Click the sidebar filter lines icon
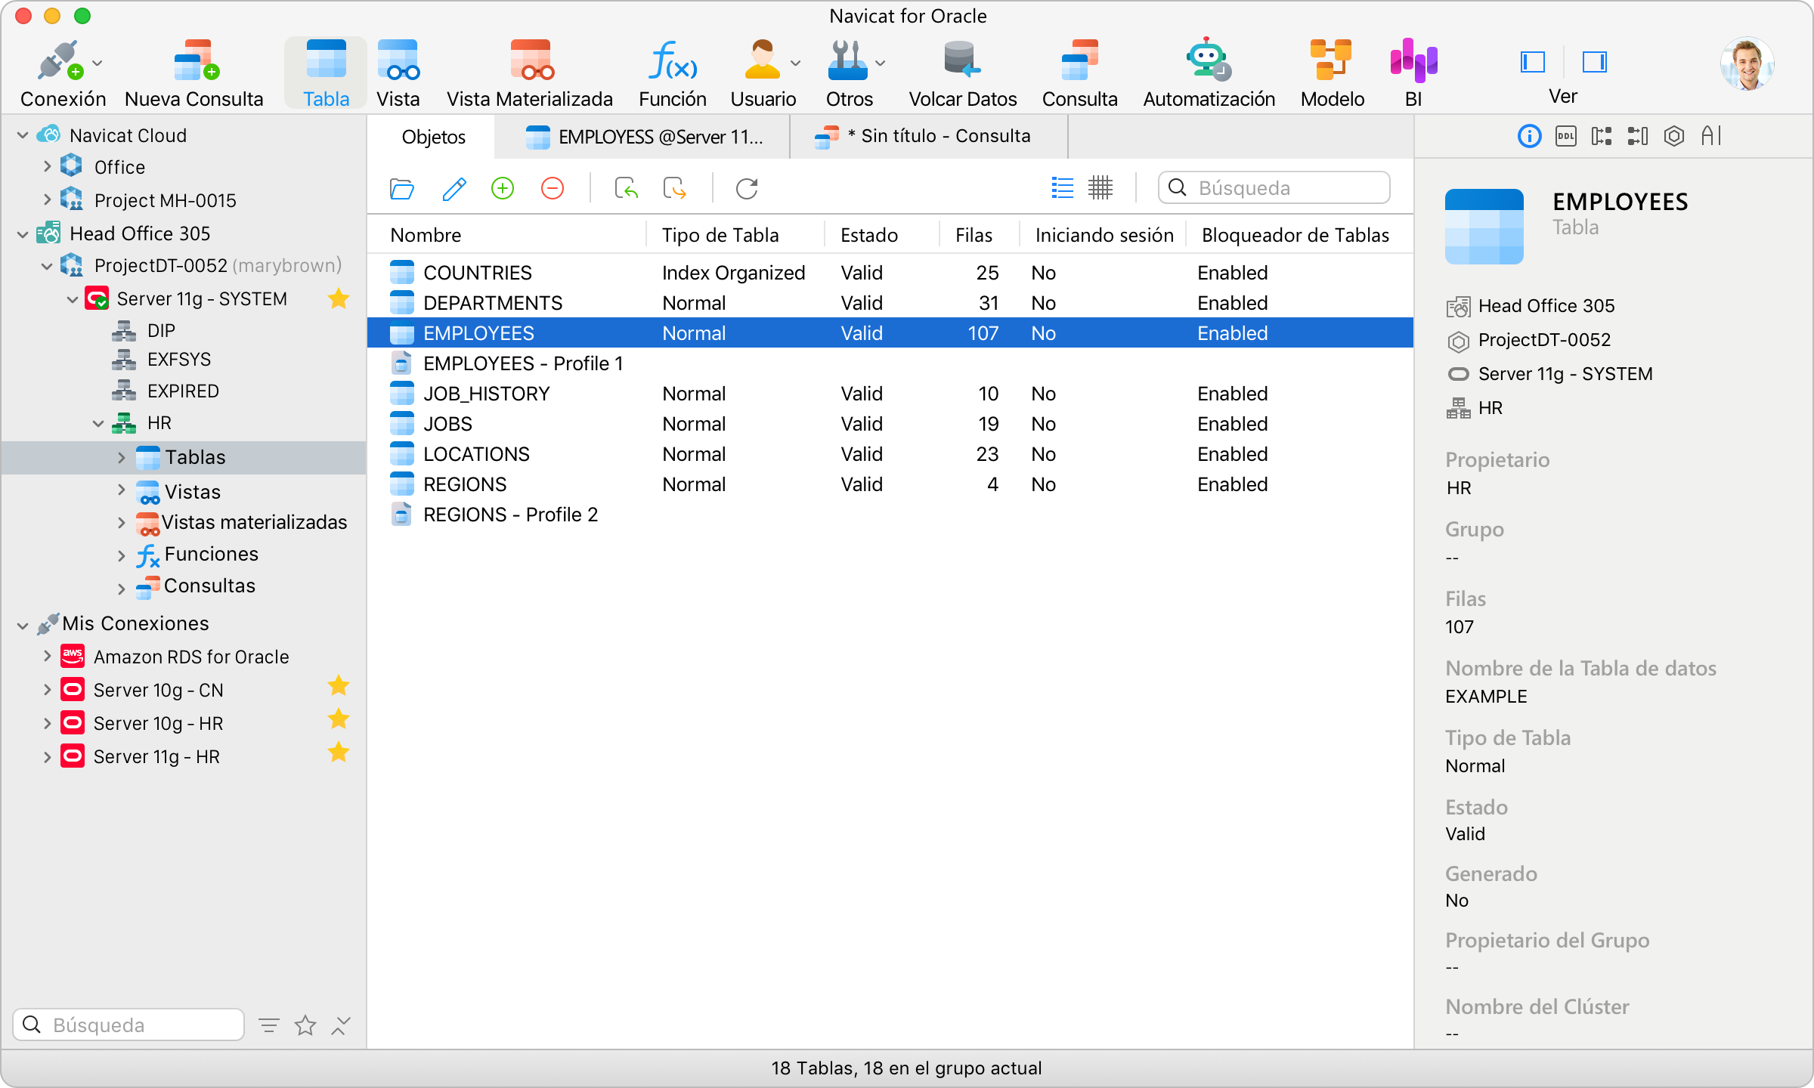This screenshot has width=1814, height=1088. [268, 1025]
